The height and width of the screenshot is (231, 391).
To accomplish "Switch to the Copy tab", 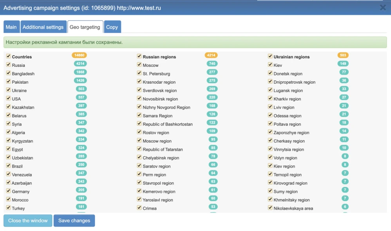I will pos(113,27).
